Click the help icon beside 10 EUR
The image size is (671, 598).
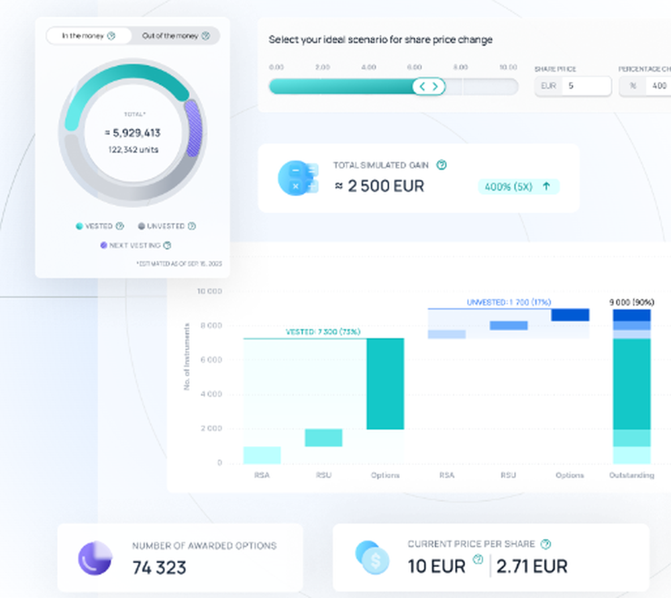[478, 559]
